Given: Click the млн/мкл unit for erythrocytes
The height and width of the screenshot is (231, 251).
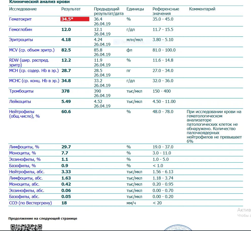Looking at the screenshot, I should coord(134,40).
